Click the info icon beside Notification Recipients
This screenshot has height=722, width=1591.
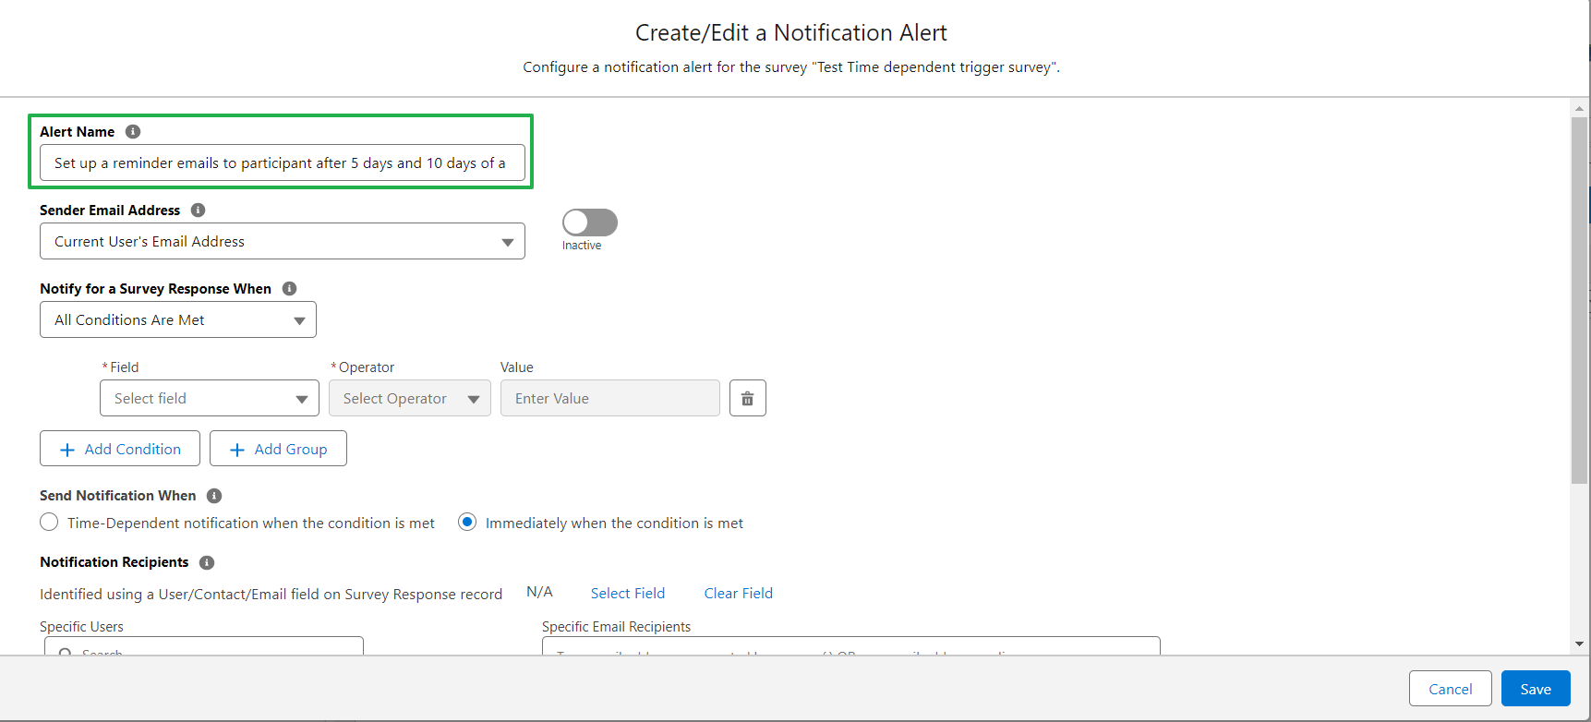pyautogui.click(x=206, y=562)
